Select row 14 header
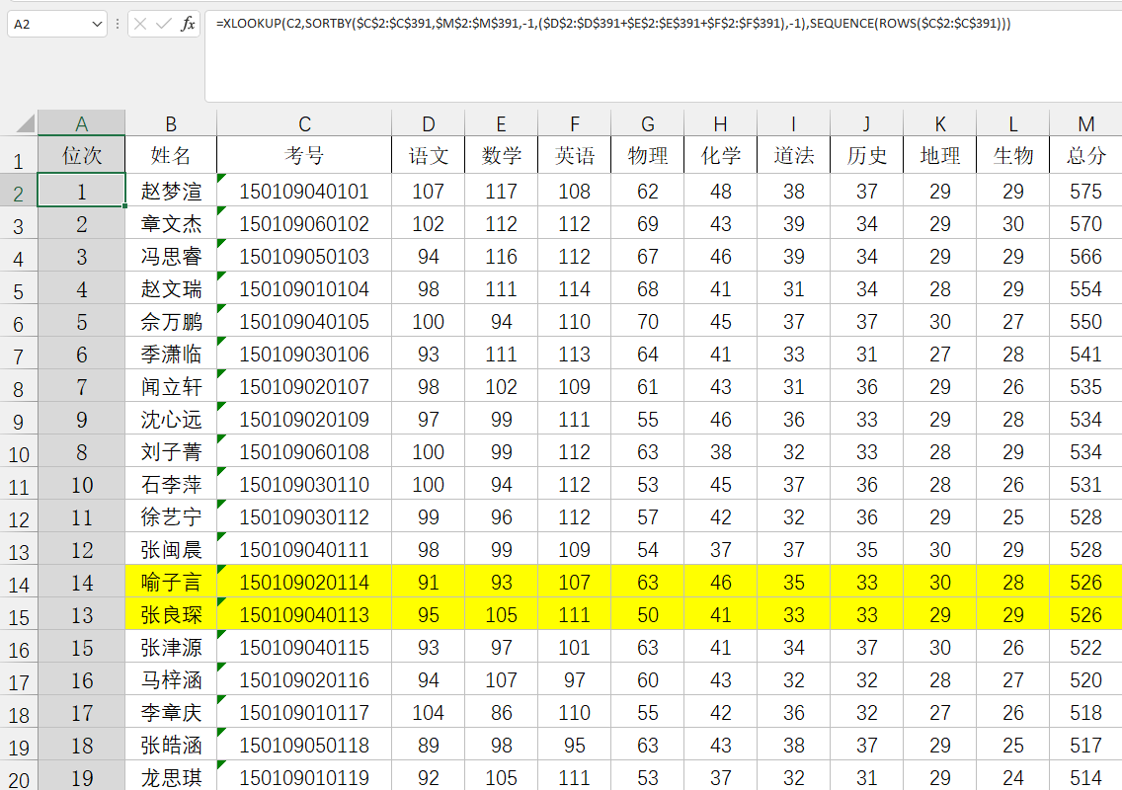 [19, 583]
